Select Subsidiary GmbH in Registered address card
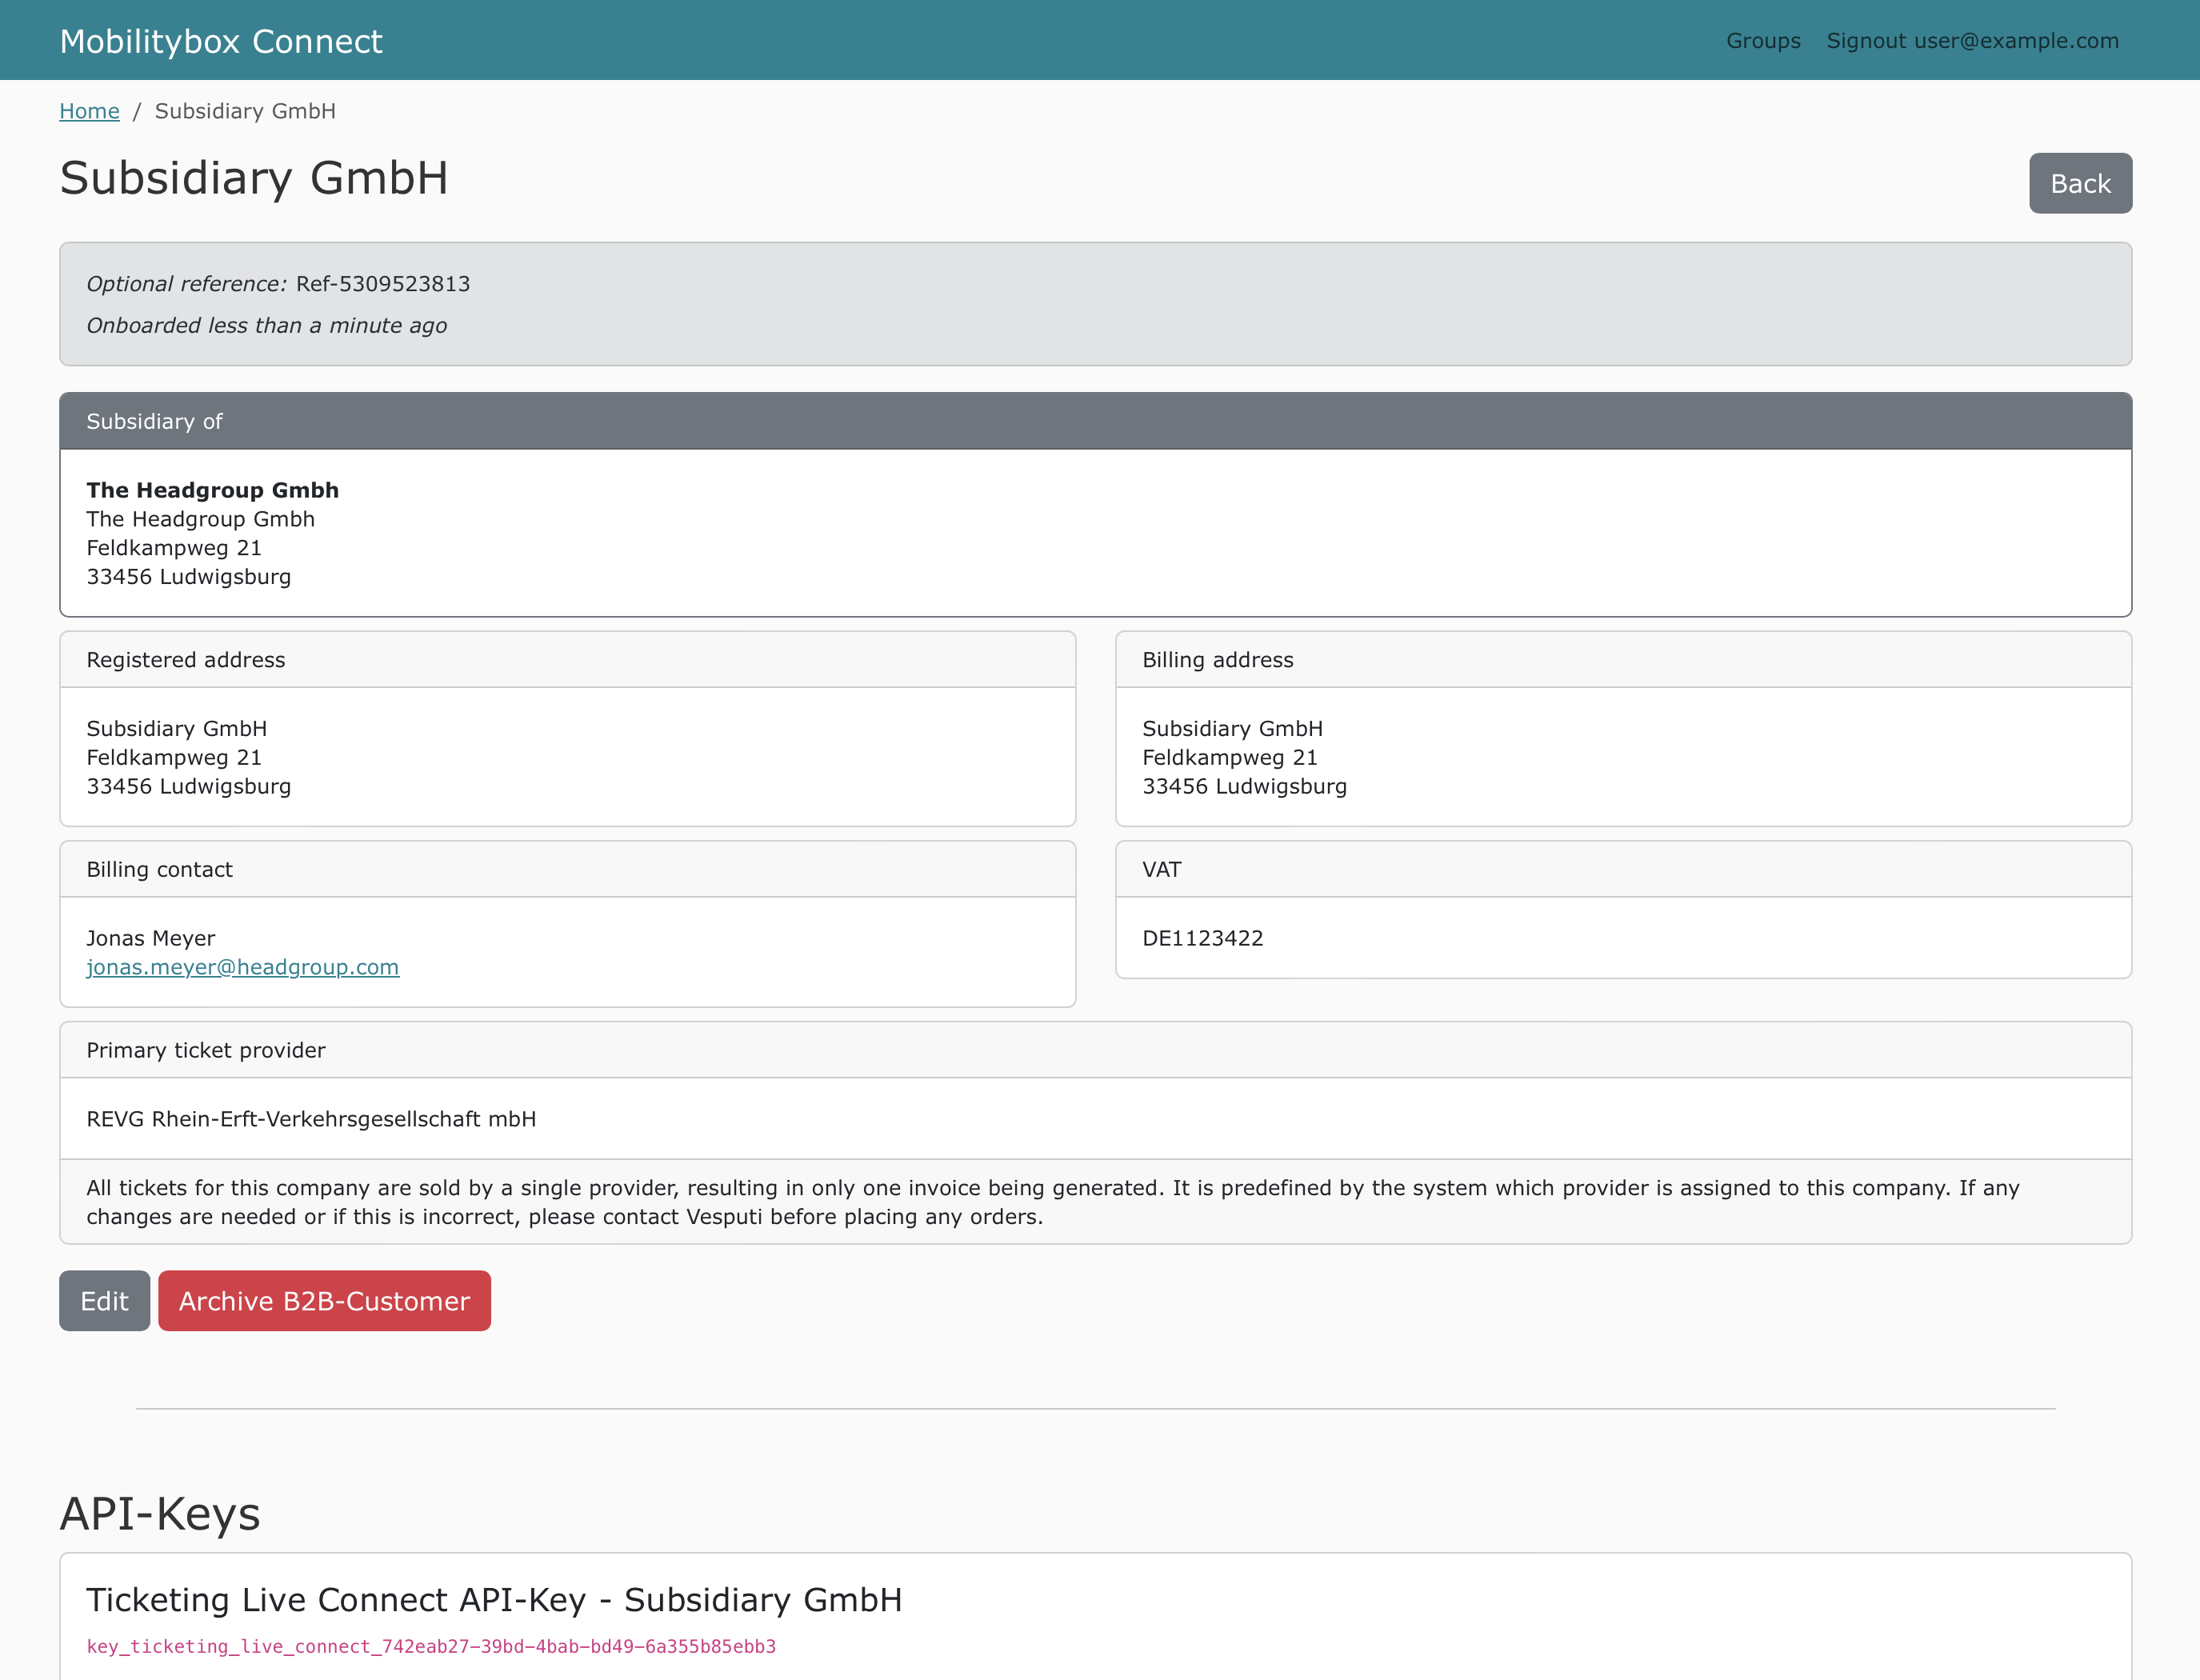Screen dimensions: 2200x1680 tap(177, 729)
